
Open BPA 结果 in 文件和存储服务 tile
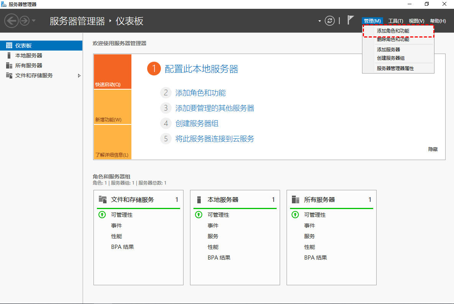(x=123, y=247)
